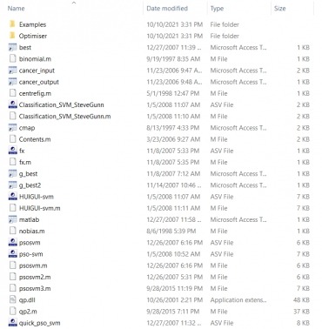Click date 8/13/1997 4:33 PM
This screenshot has height=329, width=322.
point(173,128)
